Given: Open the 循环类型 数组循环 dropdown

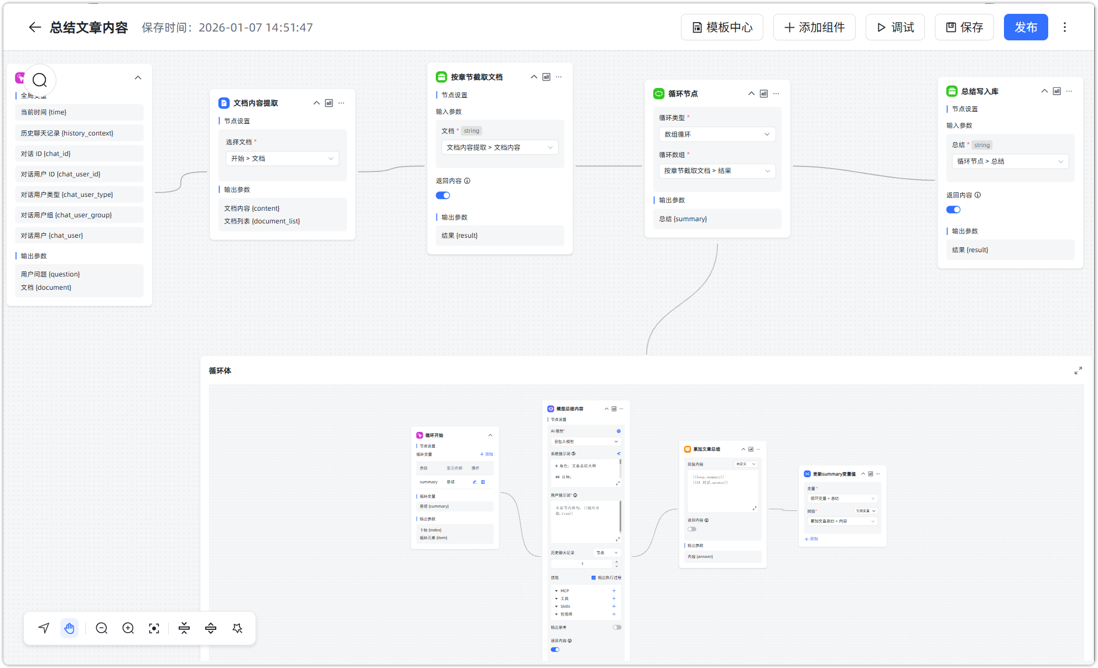Looking at the screenshot, I should point(716,134).
